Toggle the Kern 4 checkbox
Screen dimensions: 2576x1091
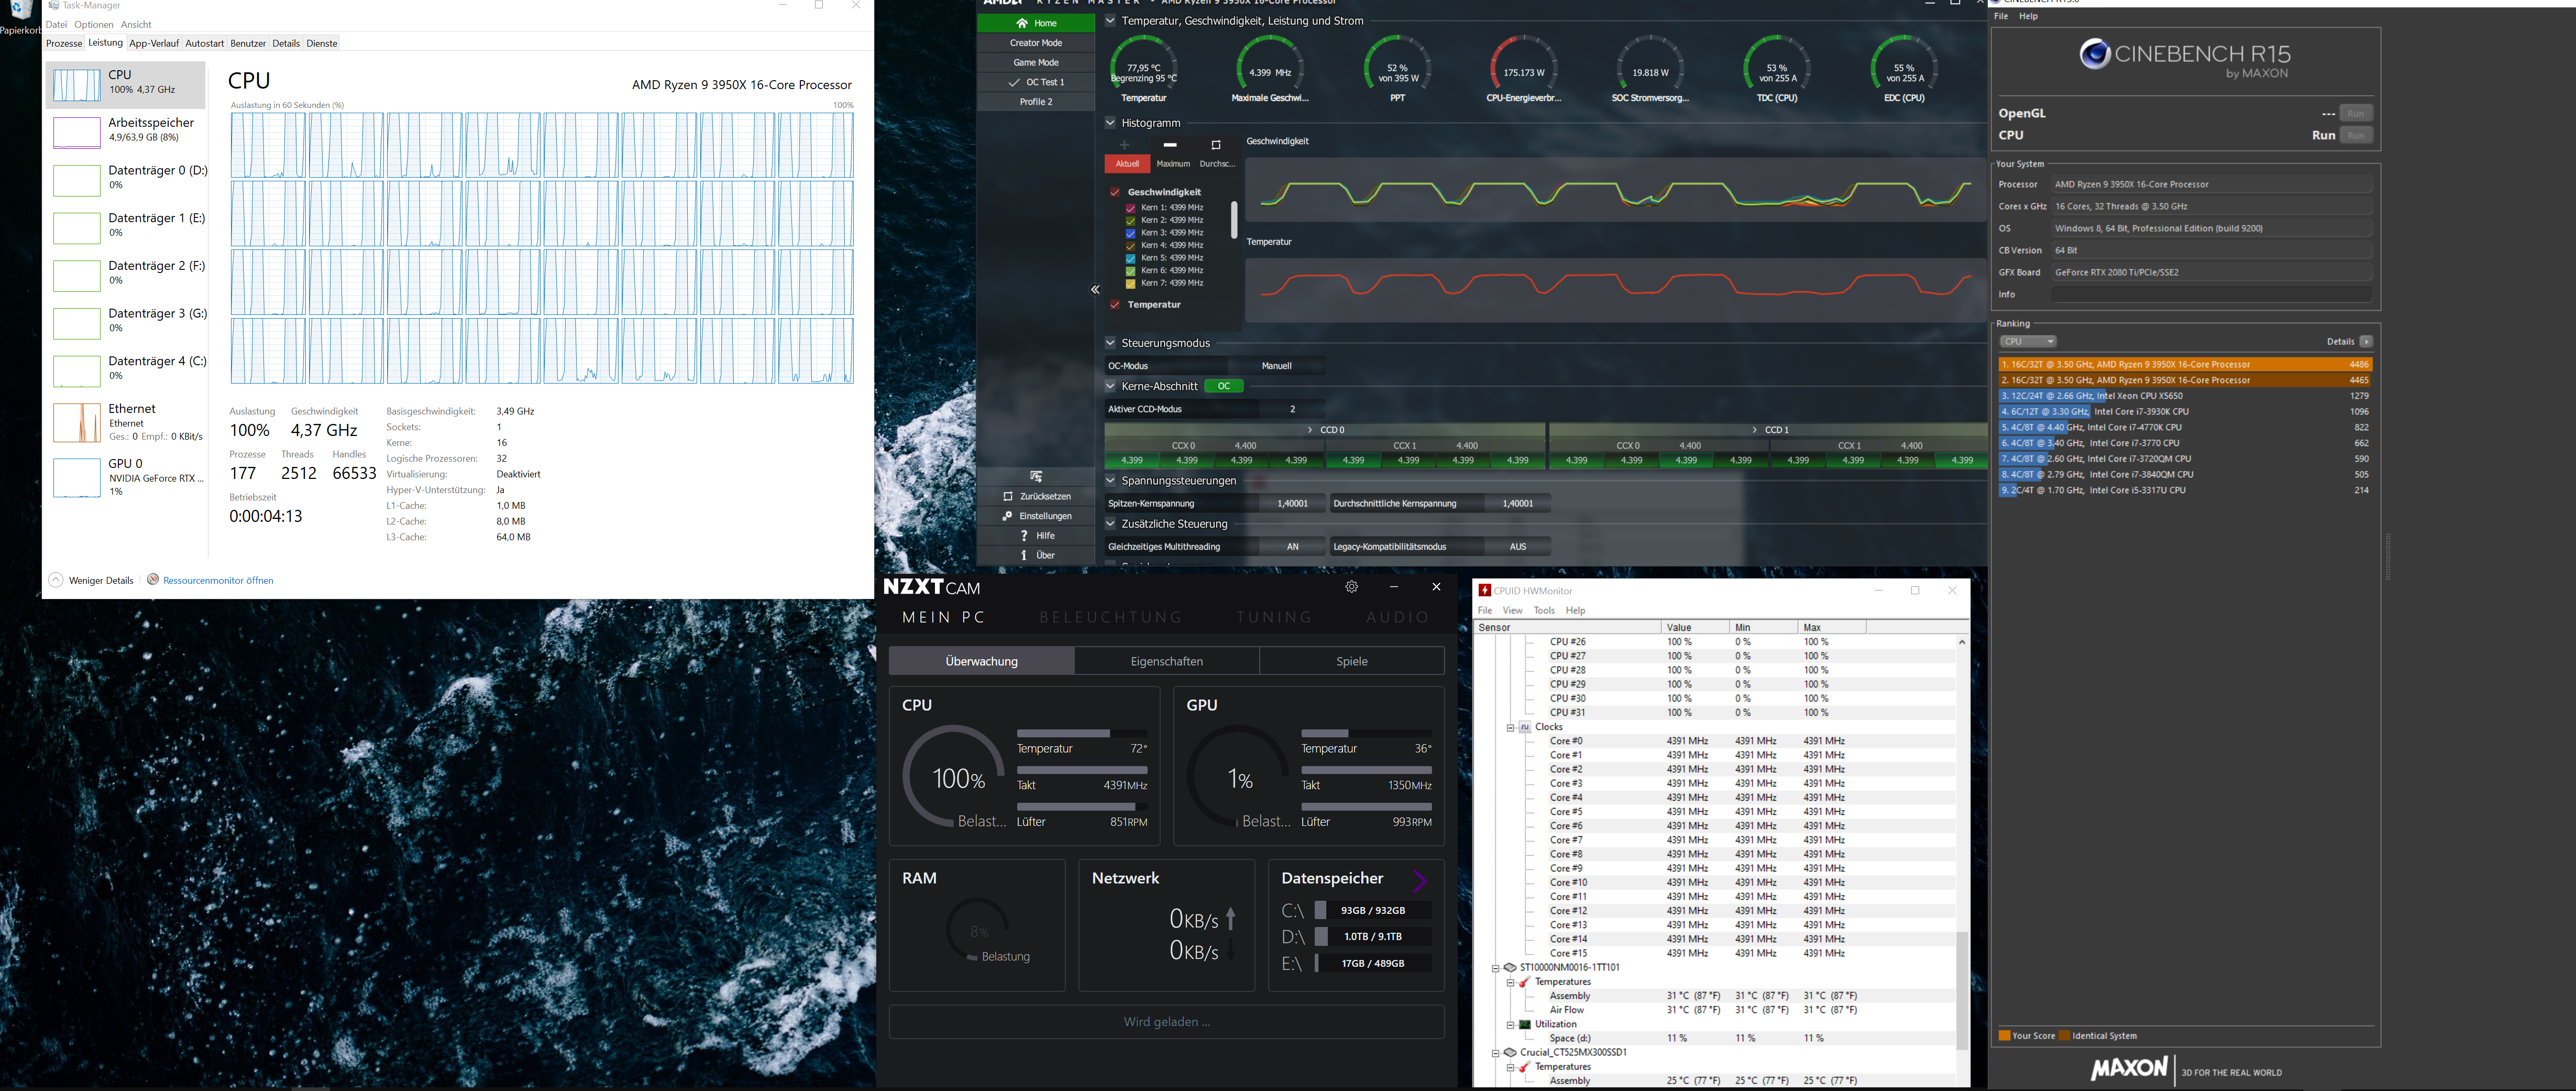point(1130,246)
